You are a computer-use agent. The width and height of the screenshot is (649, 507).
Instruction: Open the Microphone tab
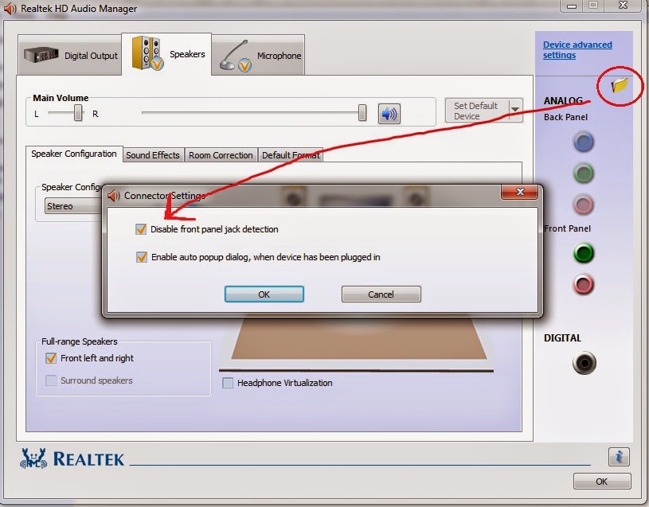click(x=258, y=55)
